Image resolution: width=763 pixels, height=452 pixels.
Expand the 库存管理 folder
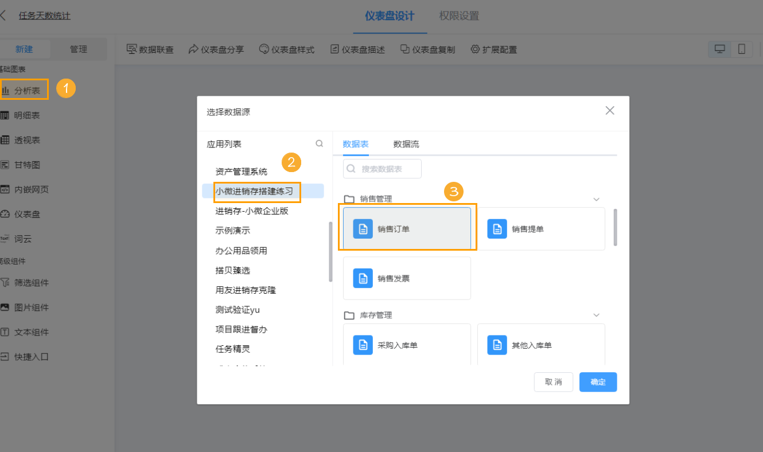[597, 315]
